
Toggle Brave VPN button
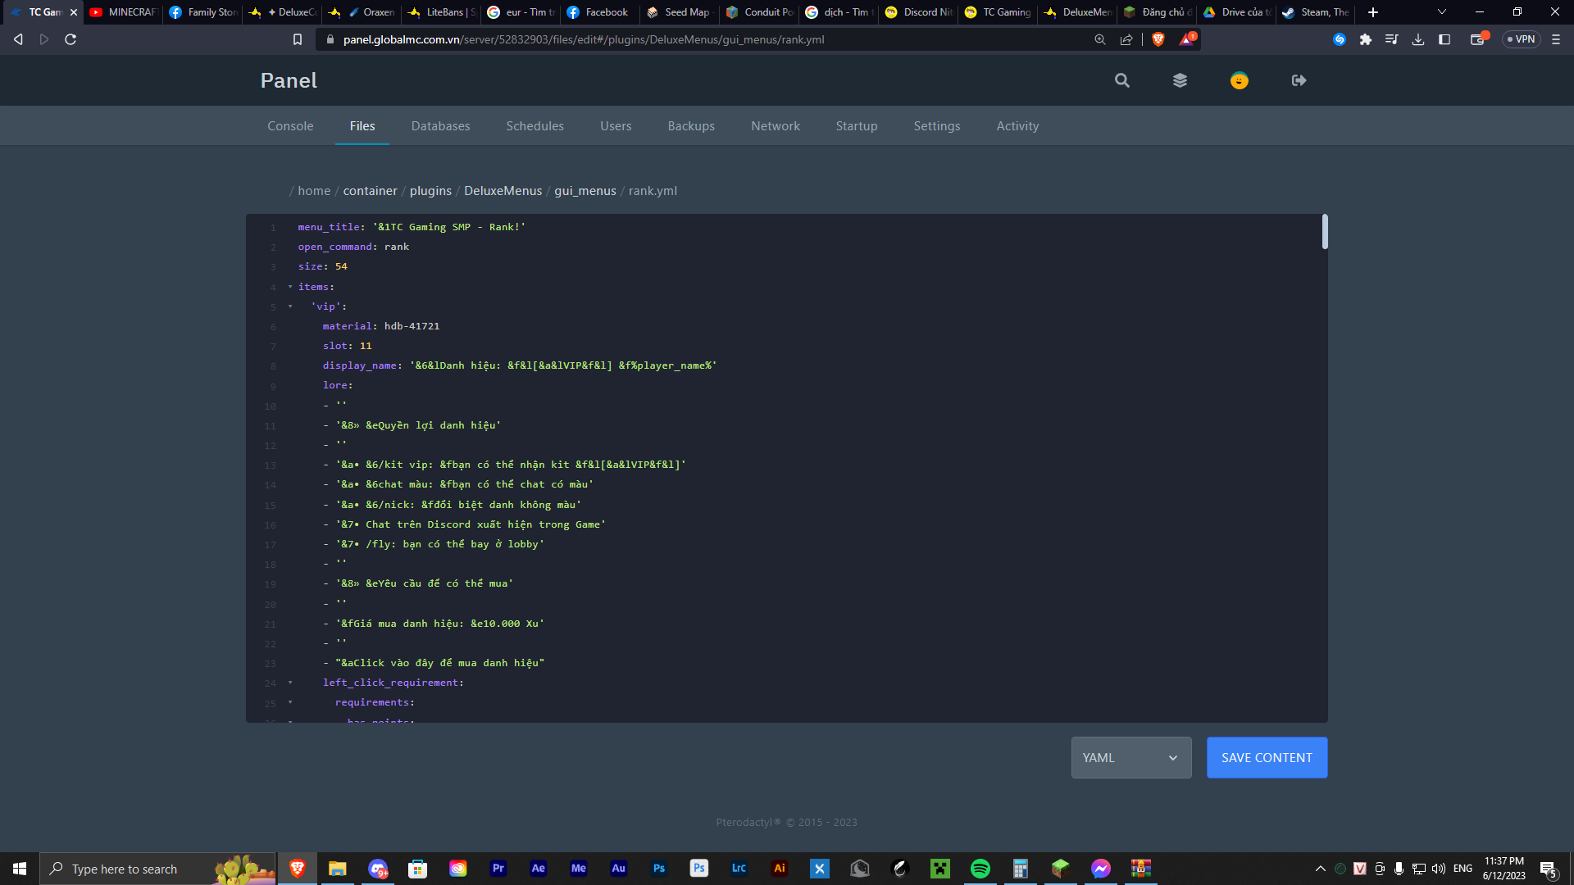tap(1521, 39)
